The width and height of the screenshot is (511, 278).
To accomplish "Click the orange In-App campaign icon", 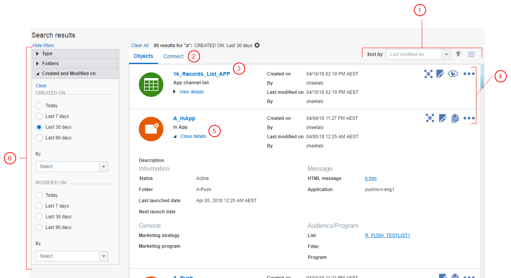I will pyautogui.click(x=151, y=129).
